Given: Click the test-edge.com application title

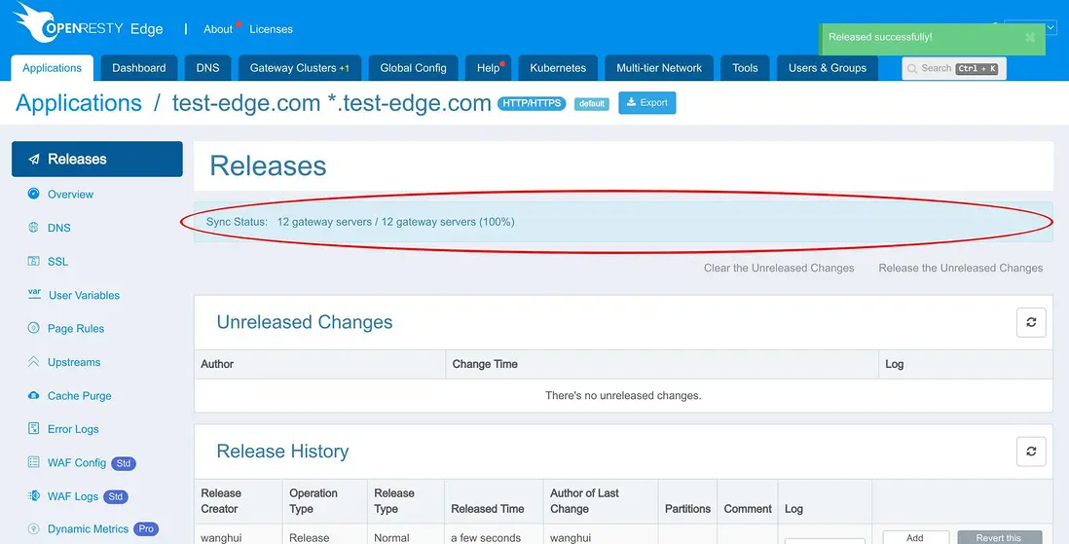Looking at the screenshot, I should pos(331,103).
